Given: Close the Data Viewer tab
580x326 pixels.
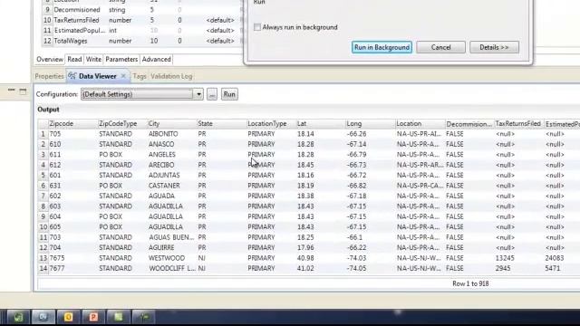Looking at the screenshot, I should pos(123,76).
